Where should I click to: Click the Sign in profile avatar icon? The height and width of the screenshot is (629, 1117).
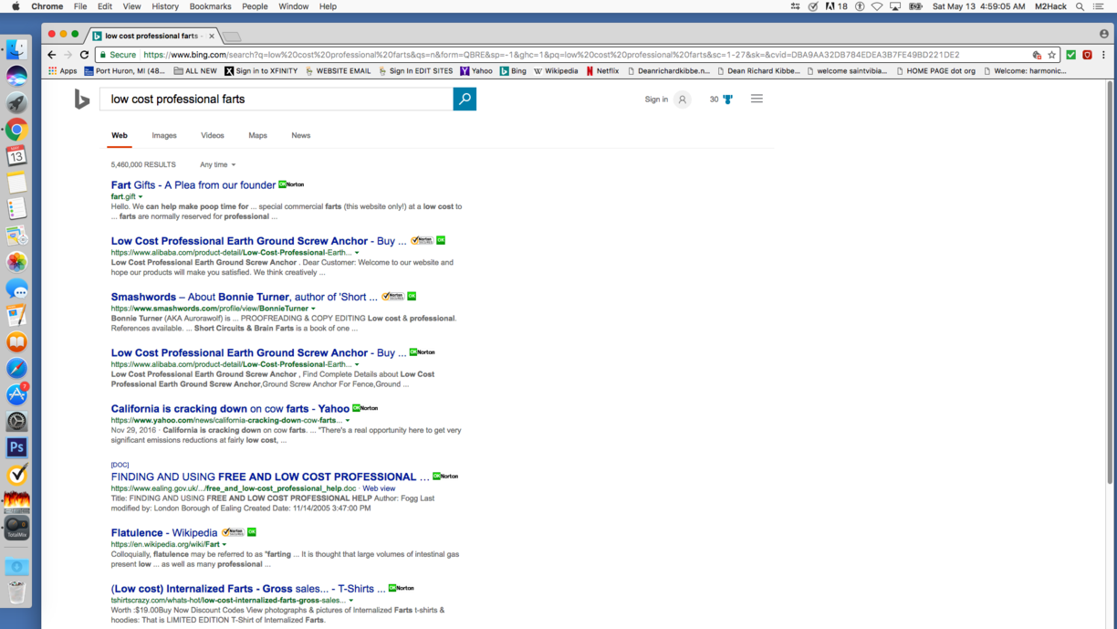(682, 100)
